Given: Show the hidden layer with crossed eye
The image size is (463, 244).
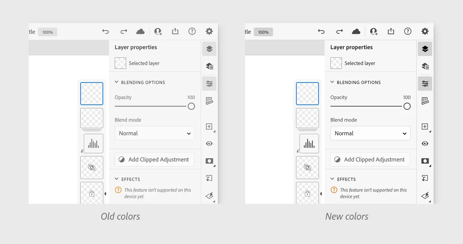Looking at the screenshot, I should (92, 168).
